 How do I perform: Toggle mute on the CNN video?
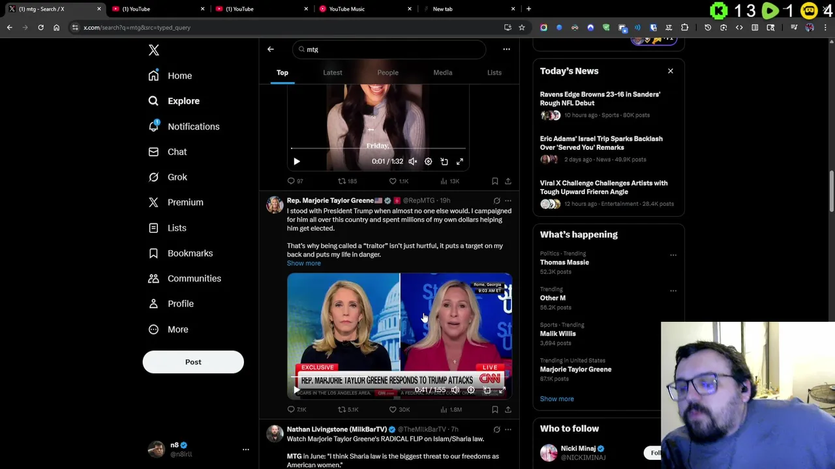point(455,390)
